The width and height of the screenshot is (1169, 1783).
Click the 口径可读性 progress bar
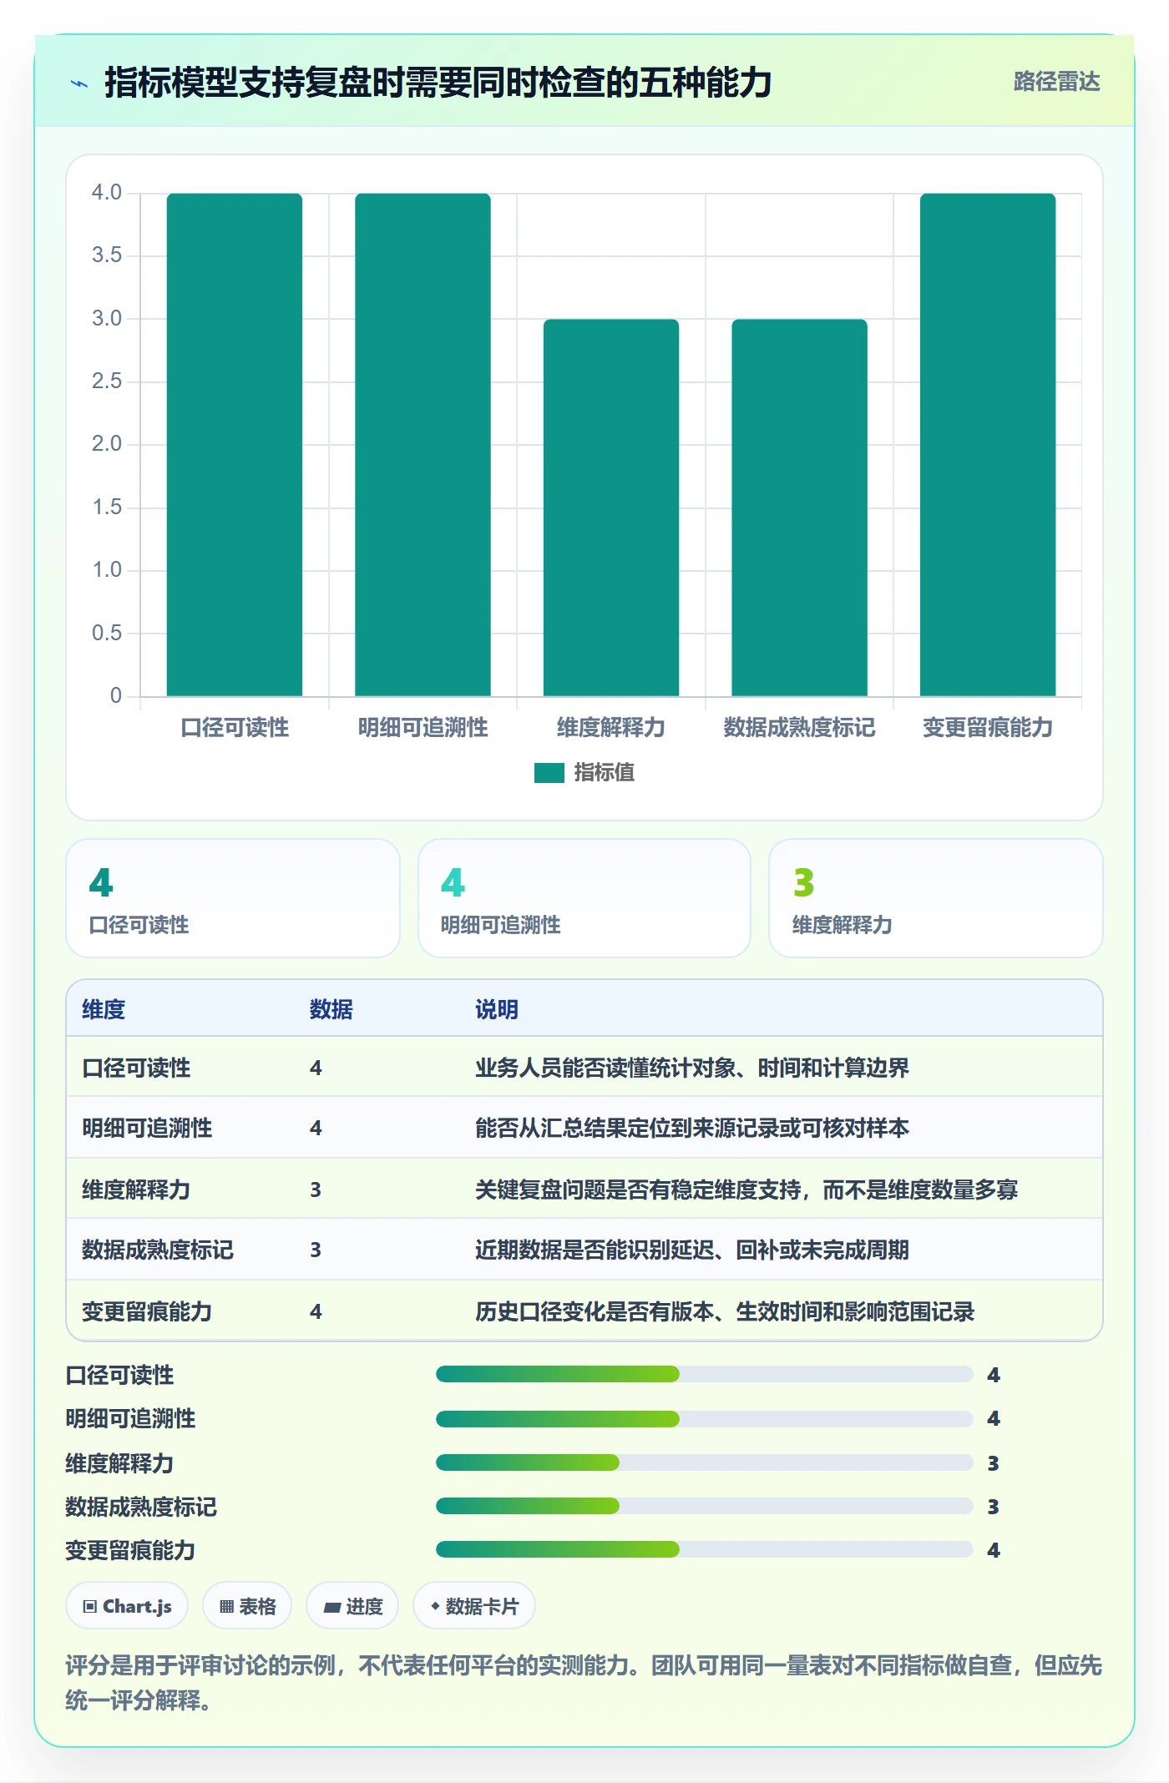tap(704, 1374)
